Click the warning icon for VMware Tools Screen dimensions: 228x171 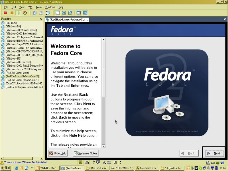tap(2, 162)
